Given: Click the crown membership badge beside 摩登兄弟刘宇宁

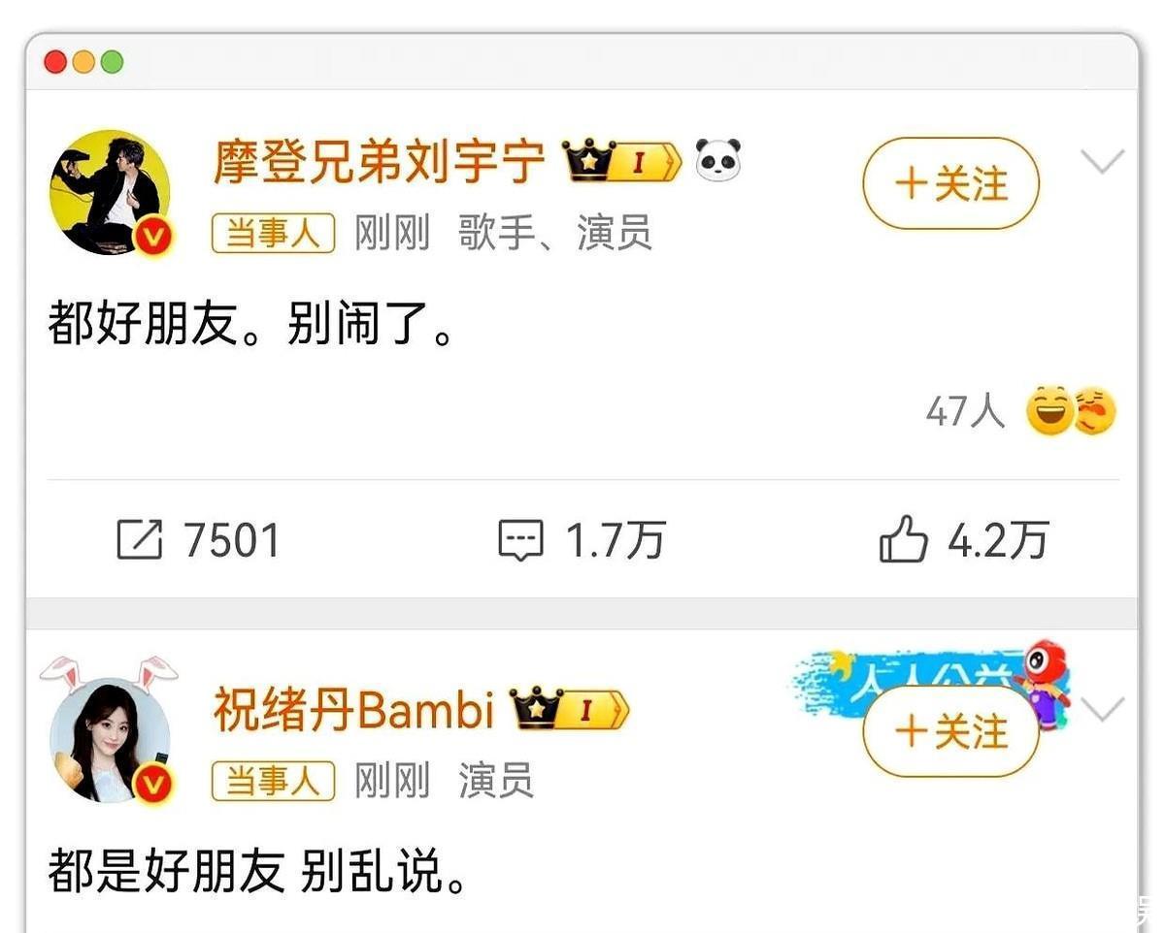Looking at the screenshot, I should 621,162.
